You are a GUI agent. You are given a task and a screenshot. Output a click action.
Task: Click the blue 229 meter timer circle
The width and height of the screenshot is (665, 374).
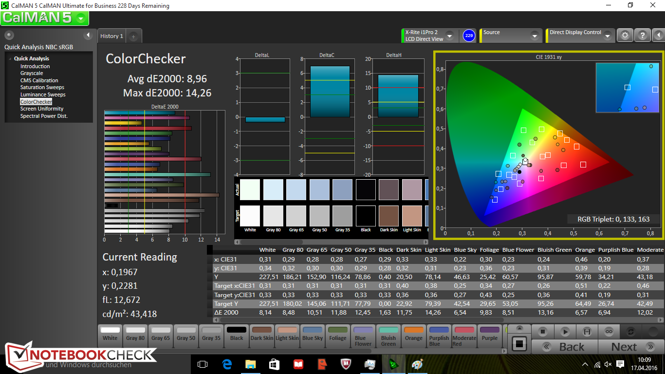tap(468, 36)
